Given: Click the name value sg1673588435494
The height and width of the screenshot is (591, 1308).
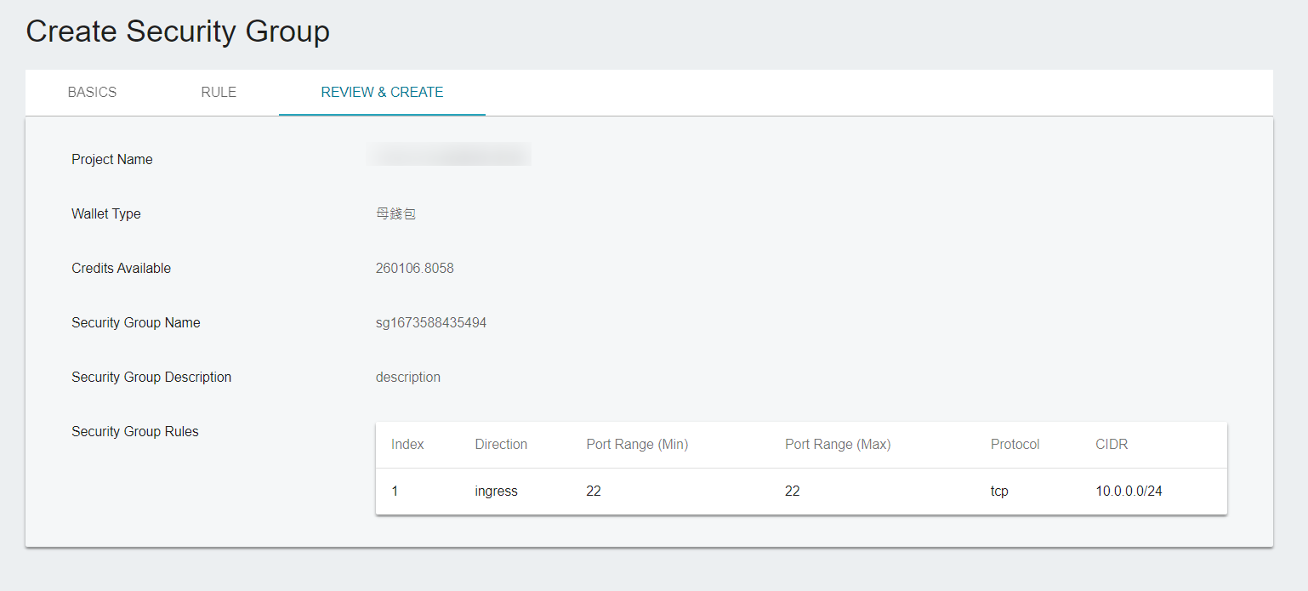Looking at the screenshot, I should 431,322.
